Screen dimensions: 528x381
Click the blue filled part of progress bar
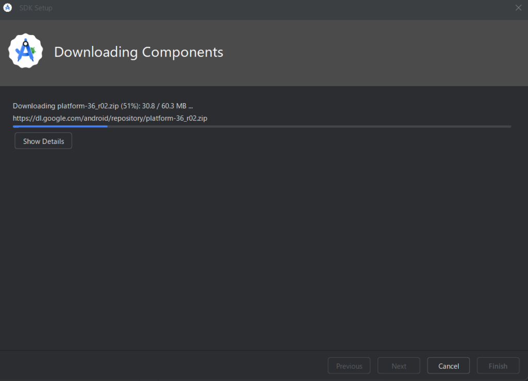click(x=60, y=126)
